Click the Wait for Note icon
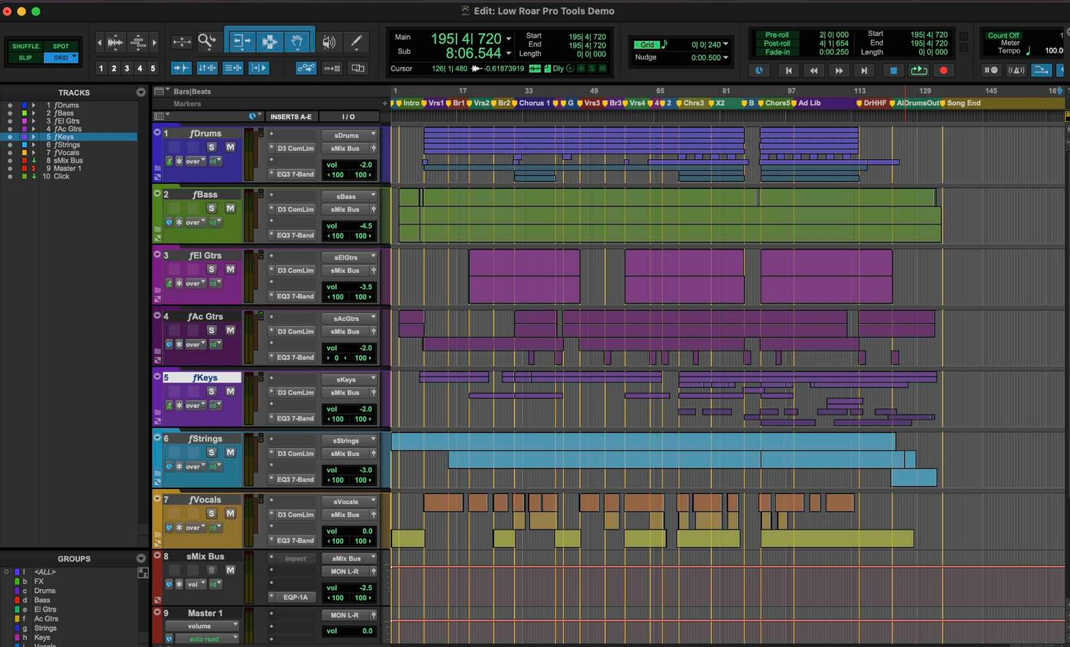 tap(991, 70)
